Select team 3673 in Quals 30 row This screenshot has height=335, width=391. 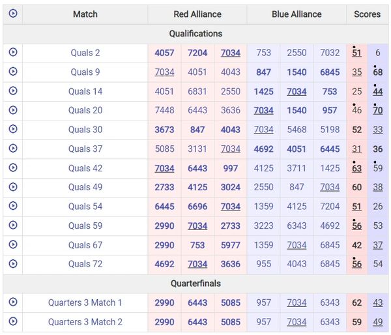164,130
